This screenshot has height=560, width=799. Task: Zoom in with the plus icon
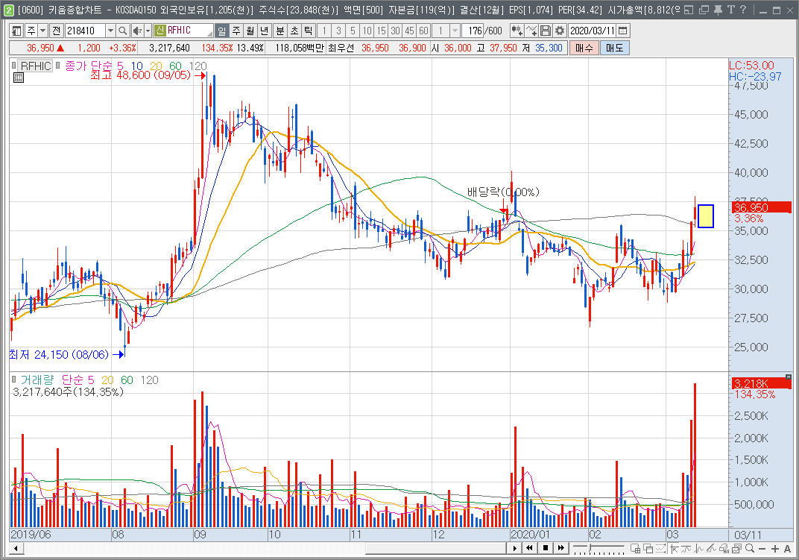[775, 549]
